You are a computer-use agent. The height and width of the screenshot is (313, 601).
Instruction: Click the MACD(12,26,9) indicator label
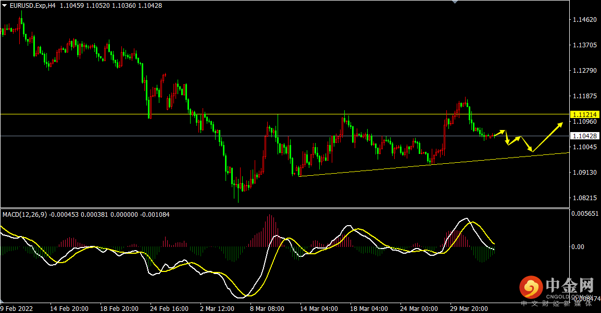(x=24, y=215)
